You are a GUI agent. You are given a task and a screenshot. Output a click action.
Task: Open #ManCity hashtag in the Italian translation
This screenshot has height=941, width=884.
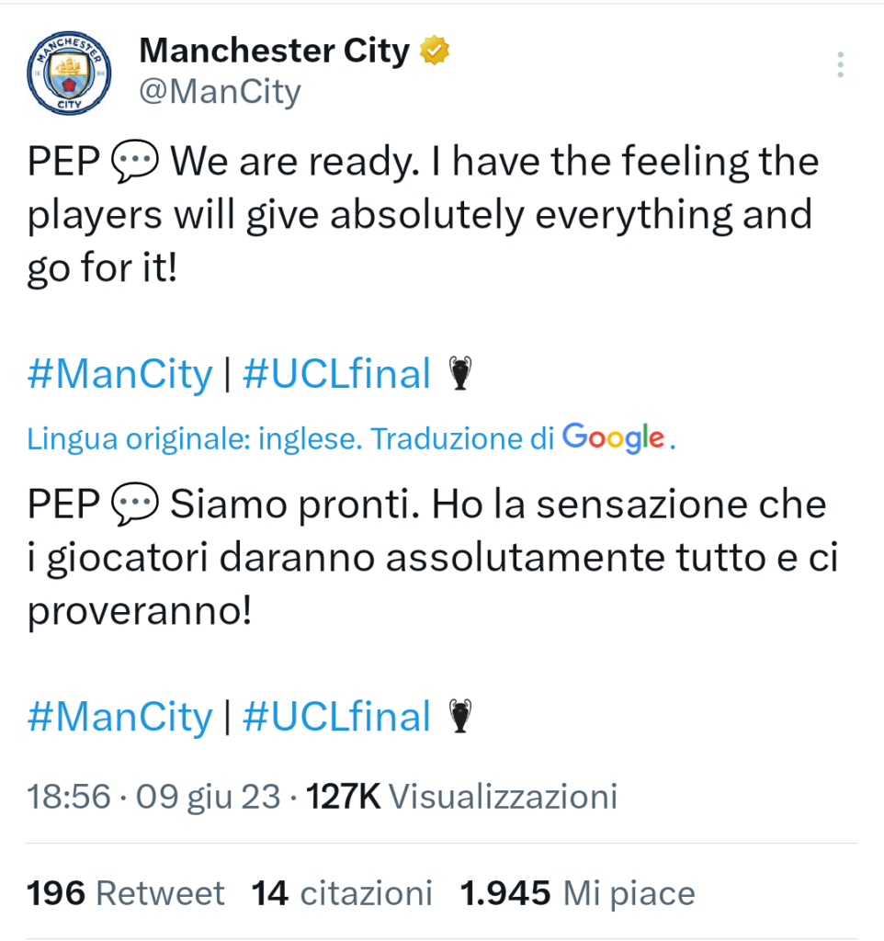(x=119, y=717)
